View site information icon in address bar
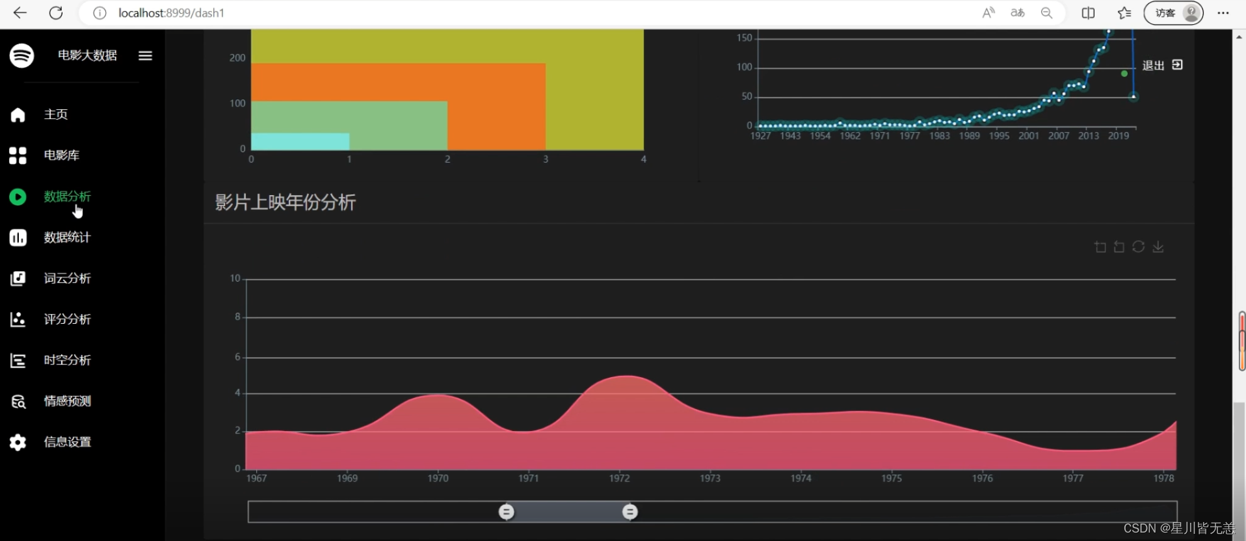The height and width of the screenshot is (541, 1246). tap(99, 13)
